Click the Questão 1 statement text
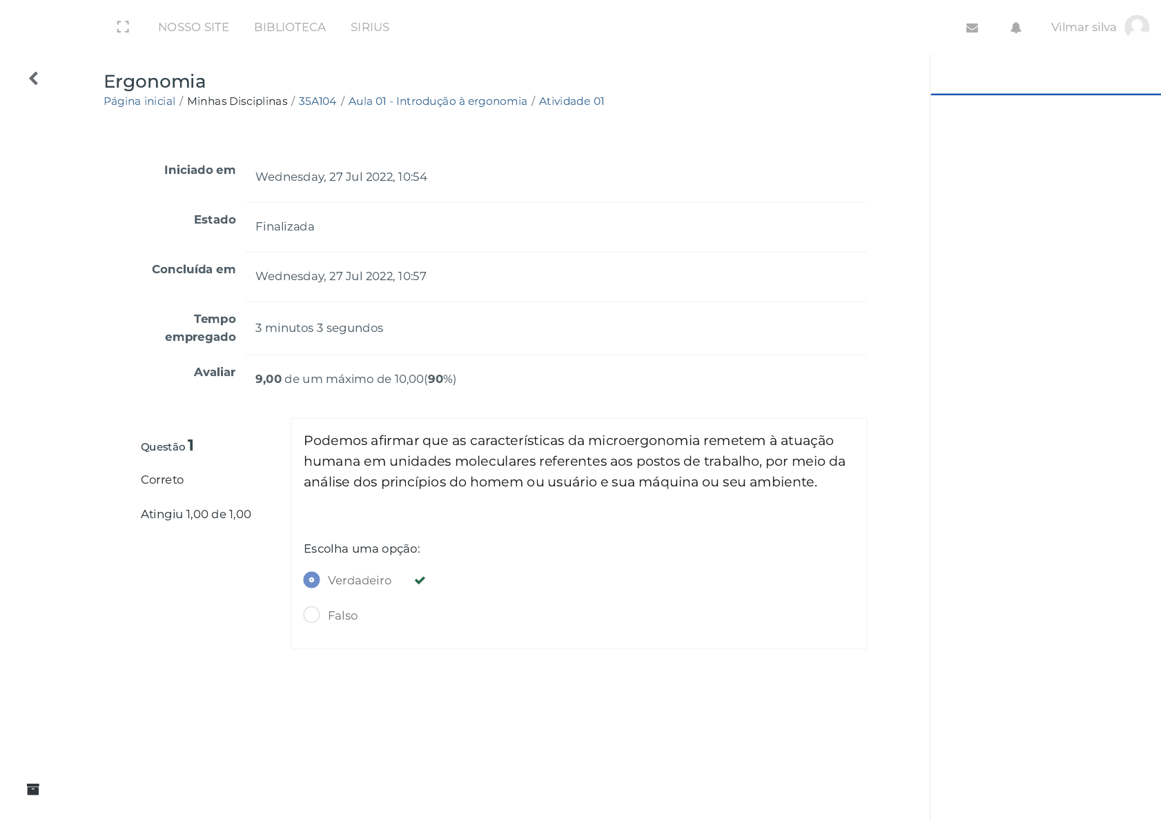 pyautogui.click(x=574, y=461)
